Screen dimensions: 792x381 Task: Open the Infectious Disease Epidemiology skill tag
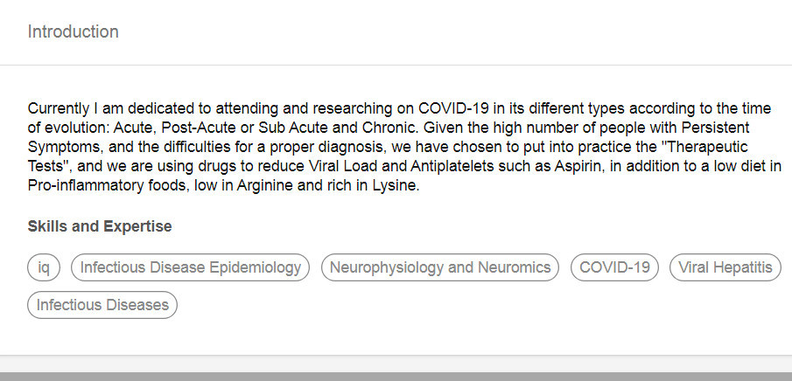pyautogui.click(x=191, y=267)
